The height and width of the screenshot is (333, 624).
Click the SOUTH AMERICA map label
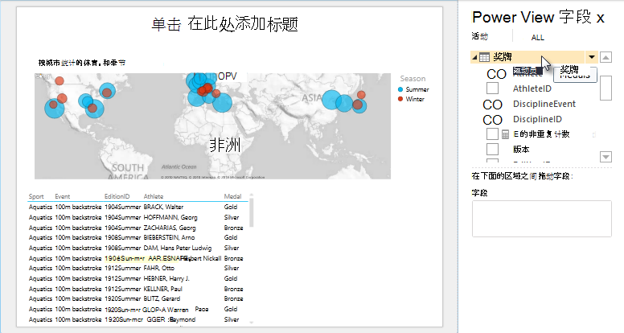tap(128, 172)
